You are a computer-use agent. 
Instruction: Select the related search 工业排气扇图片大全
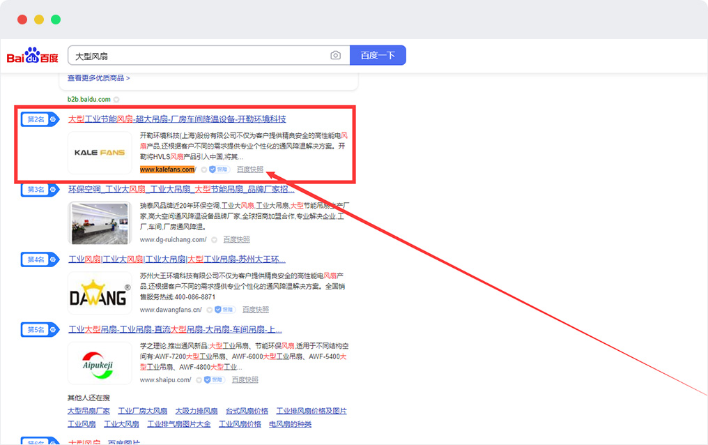pyautogui.click(x=179, y=424)
